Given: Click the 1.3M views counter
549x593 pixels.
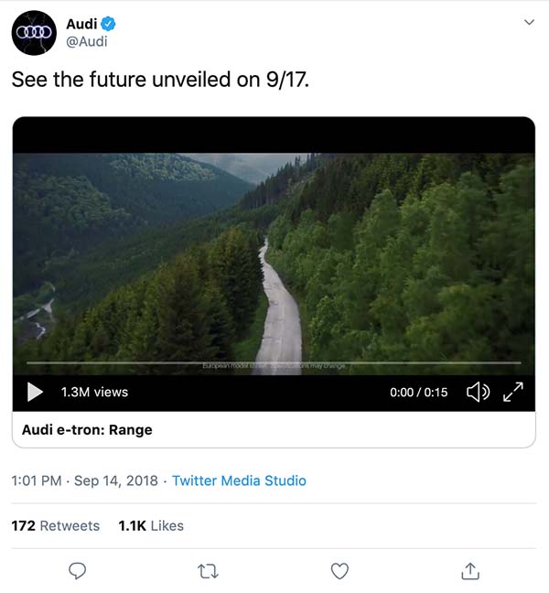Looking at the screenshot, I should coord(94,392).
